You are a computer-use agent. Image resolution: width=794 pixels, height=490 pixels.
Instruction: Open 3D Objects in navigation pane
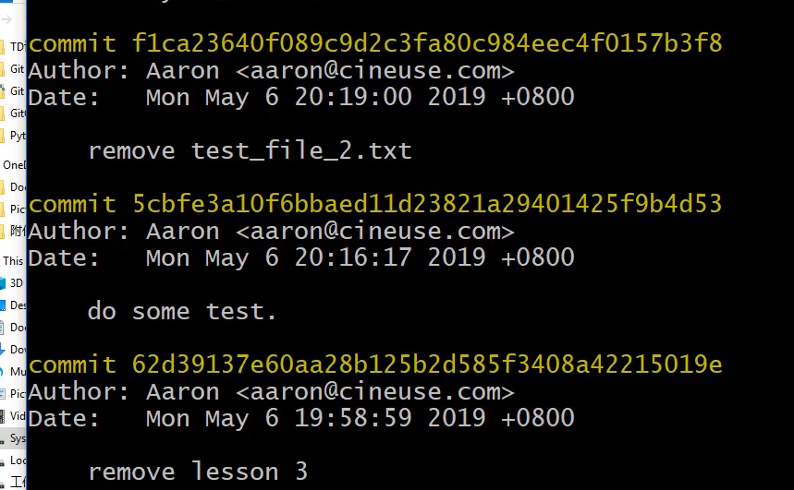point(16,283)
